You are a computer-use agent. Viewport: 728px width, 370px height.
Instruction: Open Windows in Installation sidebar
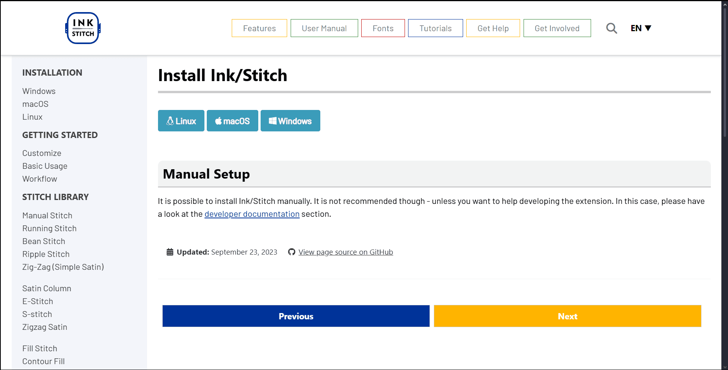click(39, 91)
